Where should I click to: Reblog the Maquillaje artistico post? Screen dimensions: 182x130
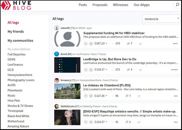pos(139,122)
